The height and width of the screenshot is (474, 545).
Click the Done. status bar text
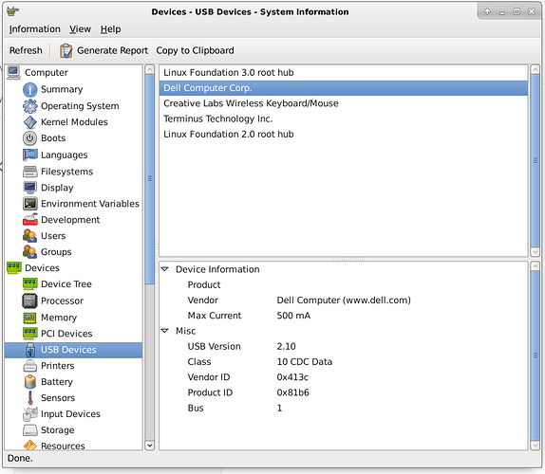(x=20, y=459)
